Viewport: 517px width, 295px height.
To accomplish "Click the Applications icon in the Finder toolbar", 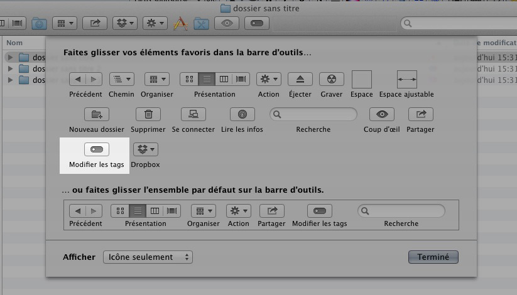I will (181, 23).
